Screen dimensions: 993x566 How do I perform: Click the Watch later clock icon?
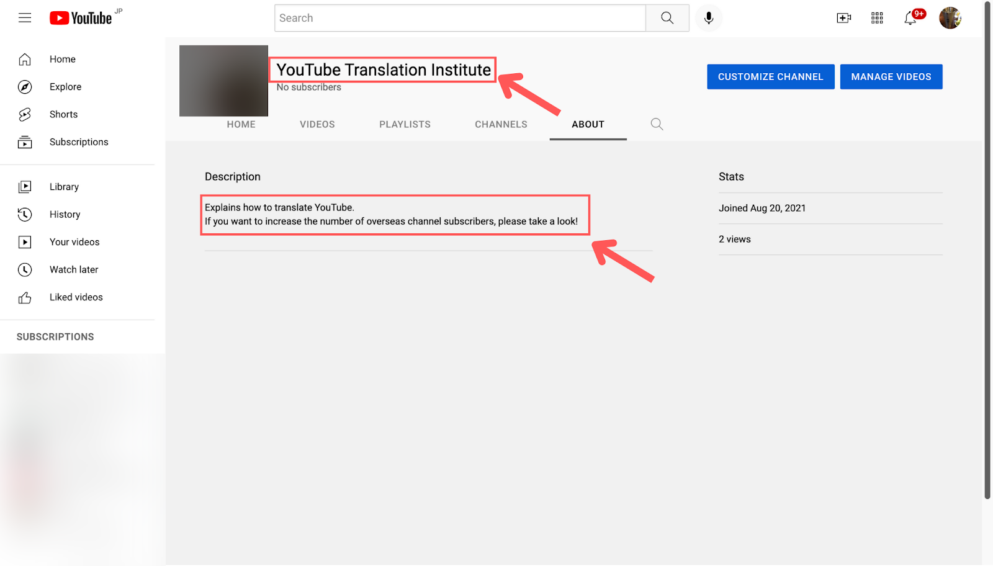point(25,270)
